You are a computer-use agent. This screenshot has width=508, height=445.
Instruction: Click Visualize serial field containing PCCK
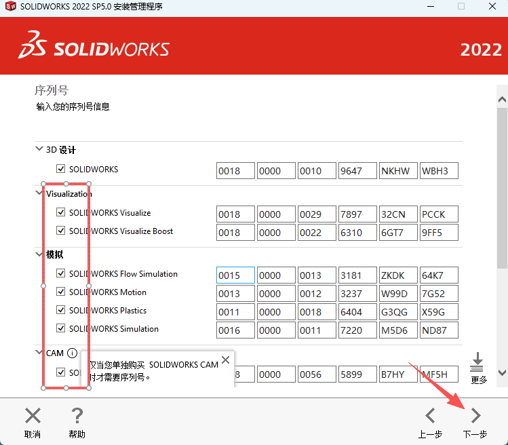pos(439,214)
